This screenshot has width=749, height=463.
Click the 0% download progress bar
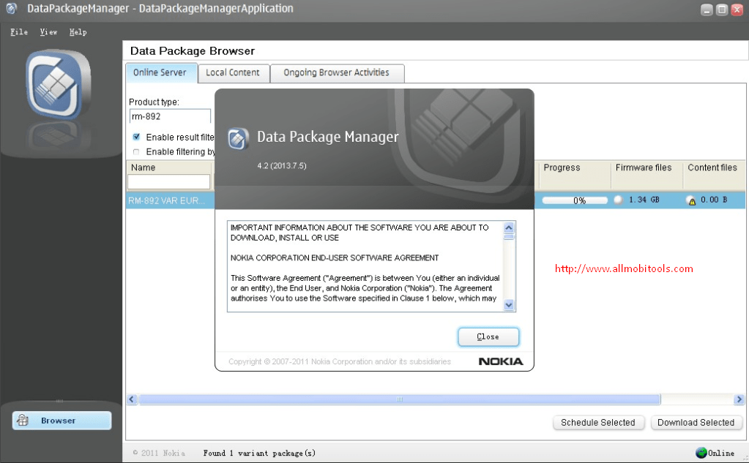coord(575,200)
